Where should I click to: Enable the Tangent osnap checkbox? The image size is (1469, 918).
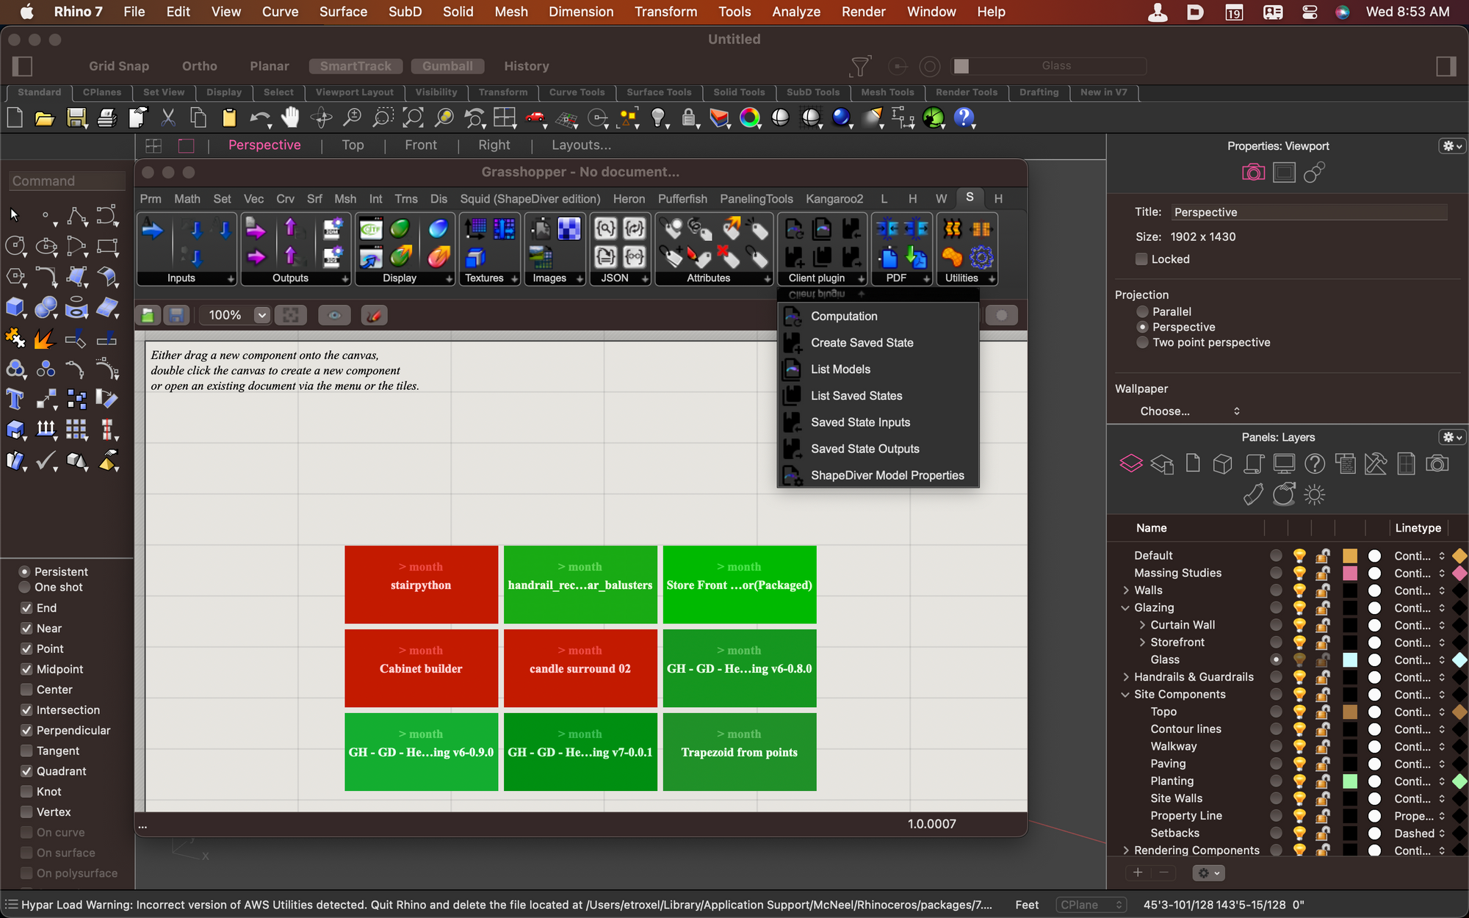click(26, 751)
